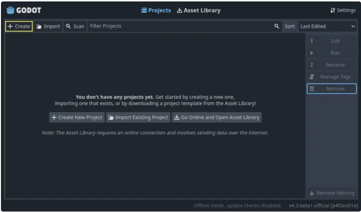Click the Edit button in sidebar
This screenshot has height=212, width=361.
pos(332,41)
